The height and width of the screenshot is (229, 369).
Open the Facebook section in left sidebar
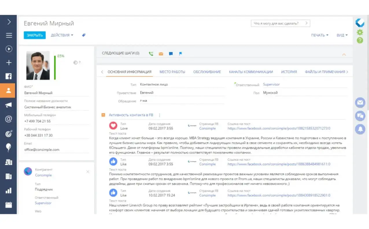coord(9,76)
